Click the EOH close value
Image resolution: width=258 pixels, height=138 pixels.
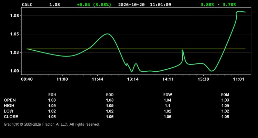click(52, 117)
